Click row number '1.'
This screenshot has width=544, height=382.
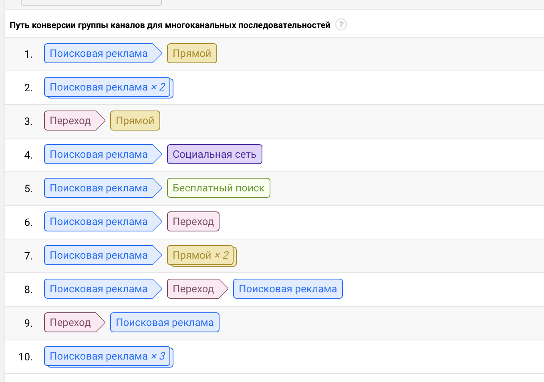click(x=28, y=54)
